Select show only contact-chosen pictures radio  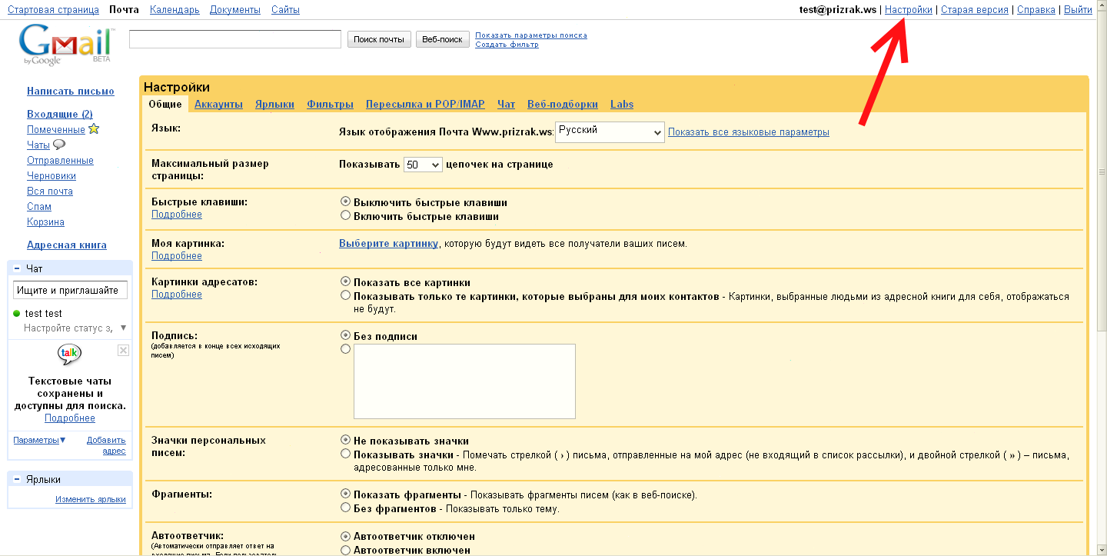coord(346,295)
